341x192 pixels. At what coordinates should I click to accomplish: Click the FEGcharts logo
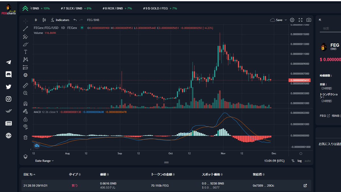tap(8, 9)
